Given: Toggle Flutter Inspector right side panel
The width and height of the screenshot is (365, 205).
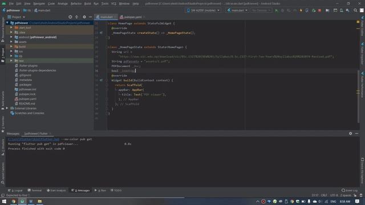Looking at the screenshot, I should point(362,54).
